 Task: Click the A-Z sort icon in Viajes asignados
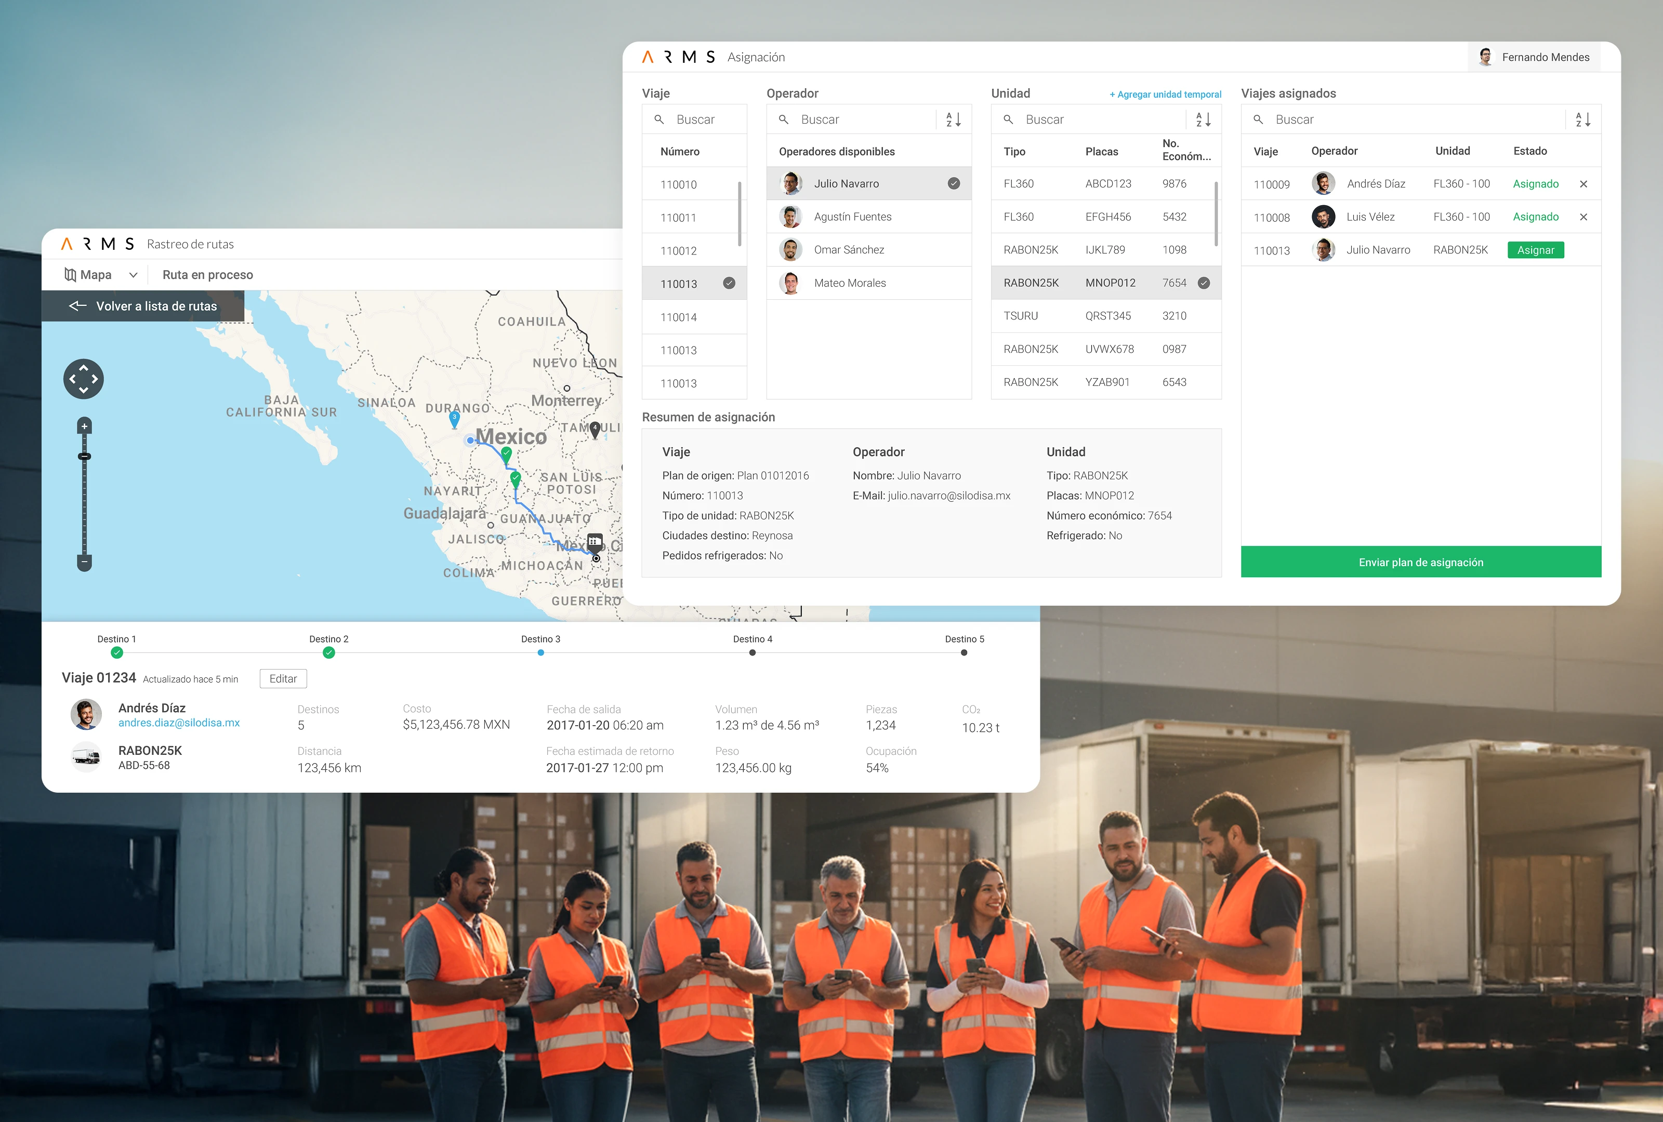click(1583, 119)
